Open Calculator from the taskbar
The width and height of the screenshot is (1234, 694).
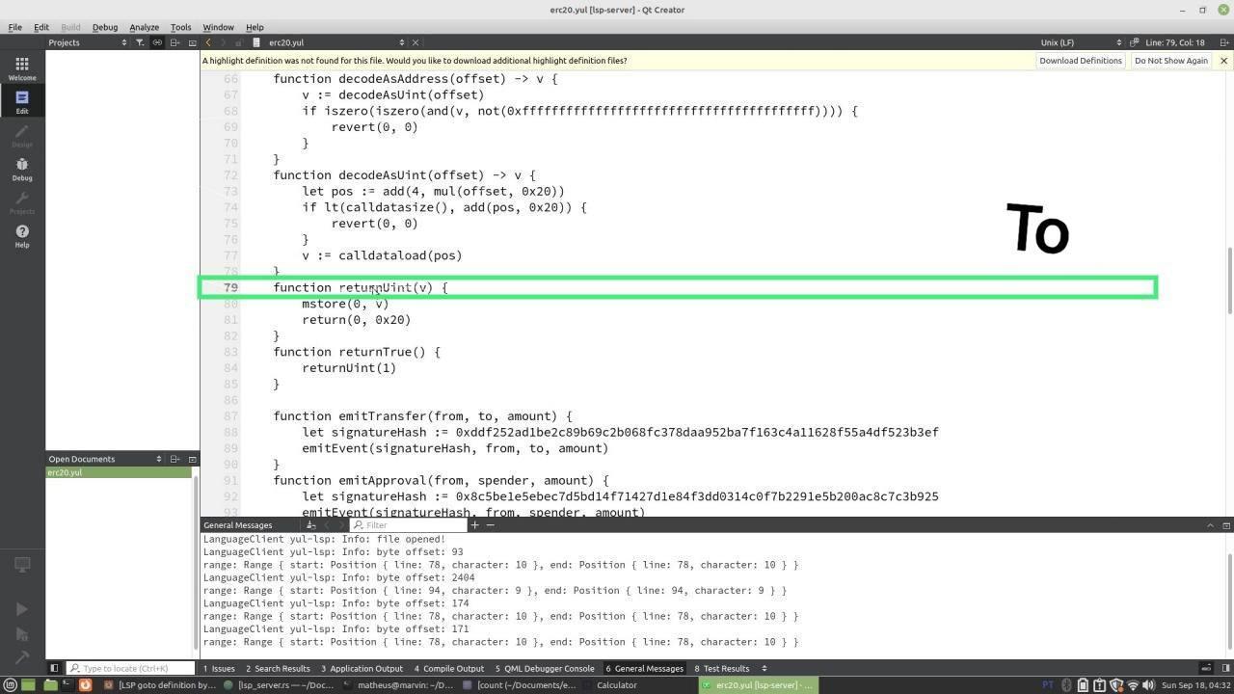(x=617, y=685)
